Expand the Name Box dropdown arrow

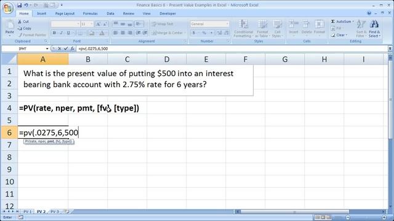[x=47, y=48]
